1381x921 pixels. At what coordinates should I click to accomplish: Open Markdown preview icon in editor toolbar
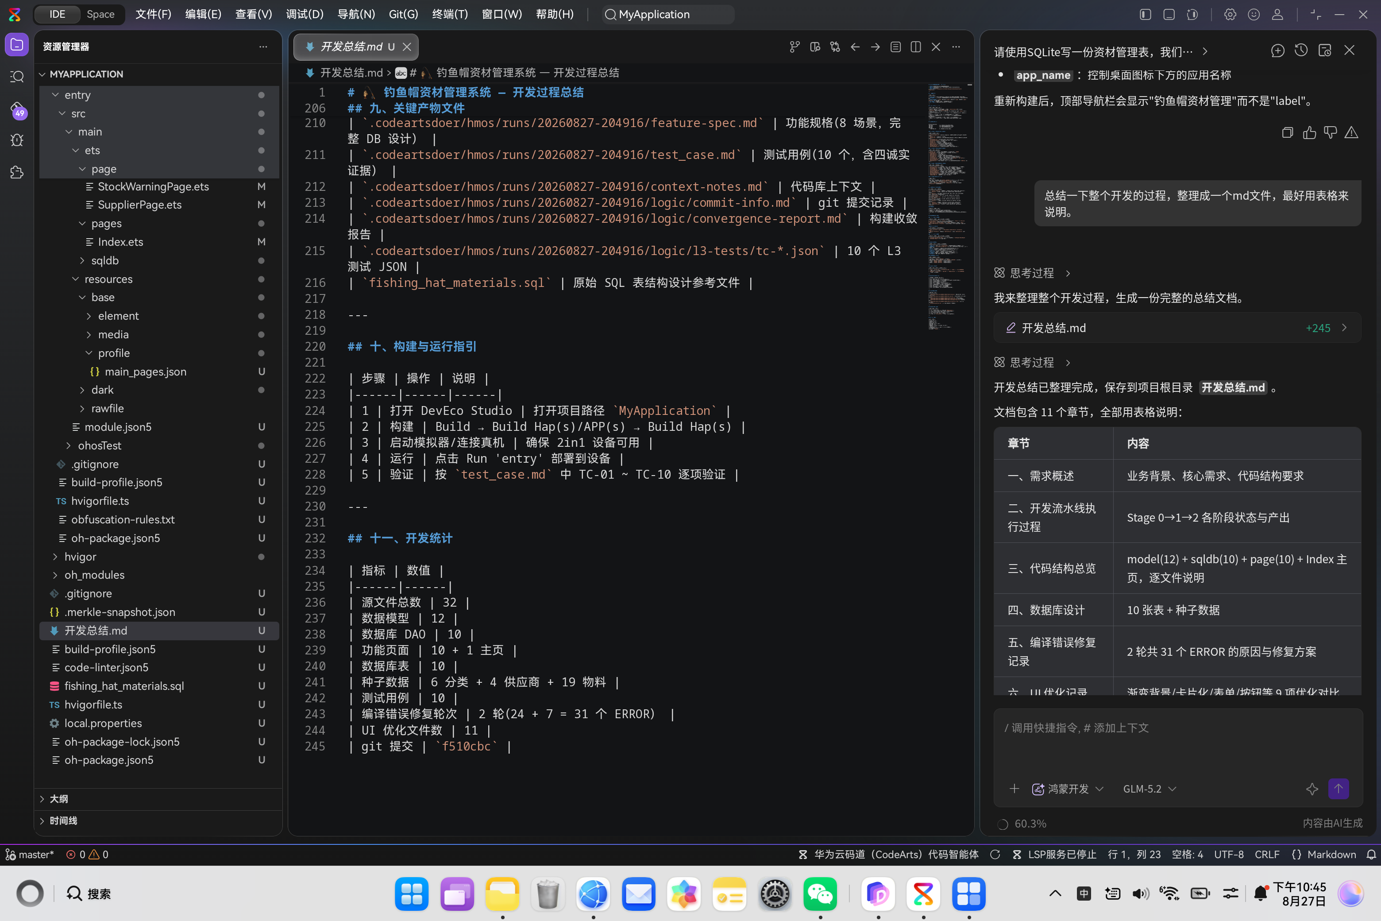tap(815, 47)
